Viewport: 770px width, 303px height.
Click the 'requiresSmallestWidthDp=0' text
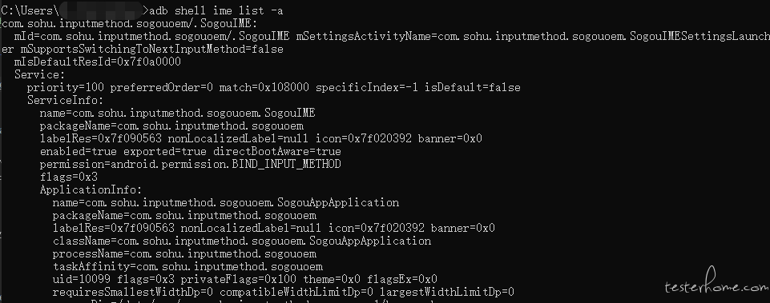point(132,293)
